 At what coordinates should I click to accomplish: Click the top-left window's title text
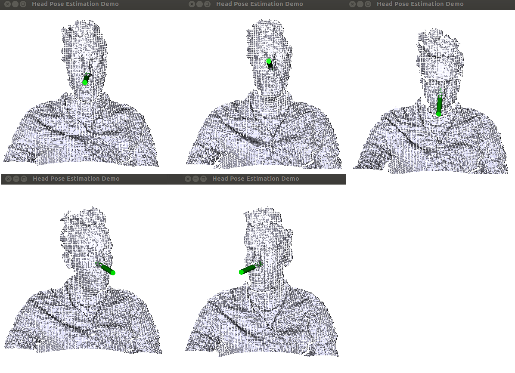75,4
